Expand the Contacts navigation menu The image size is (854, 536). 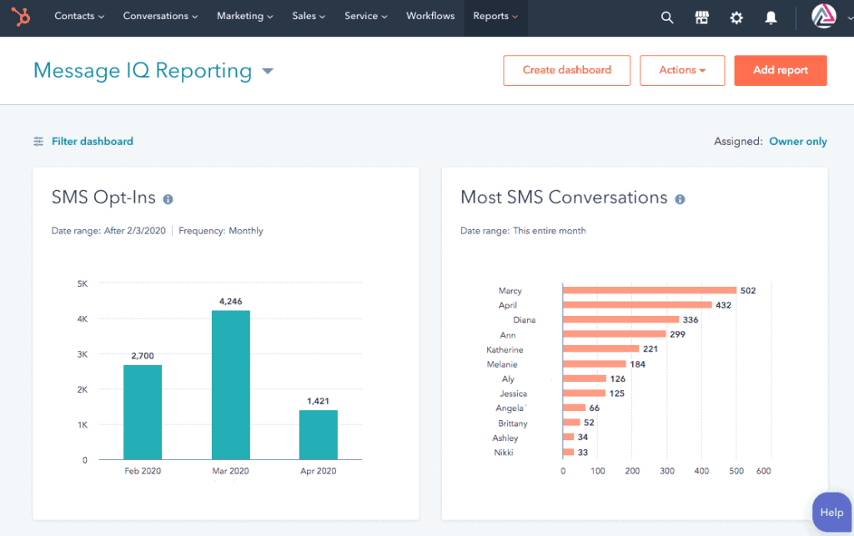[x=79, y=16]
